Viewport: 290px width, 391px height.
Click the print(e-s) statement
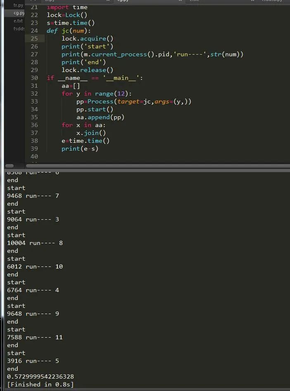[80, 149]
